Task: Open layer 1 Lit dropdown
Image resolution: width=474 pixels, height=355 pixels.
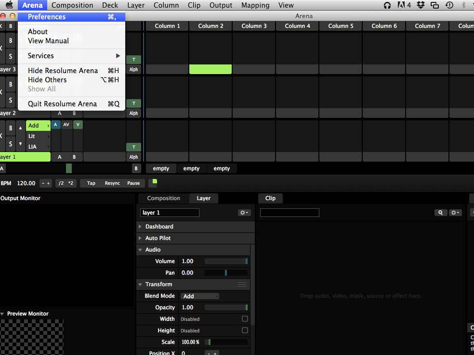Action: point(39,136)
